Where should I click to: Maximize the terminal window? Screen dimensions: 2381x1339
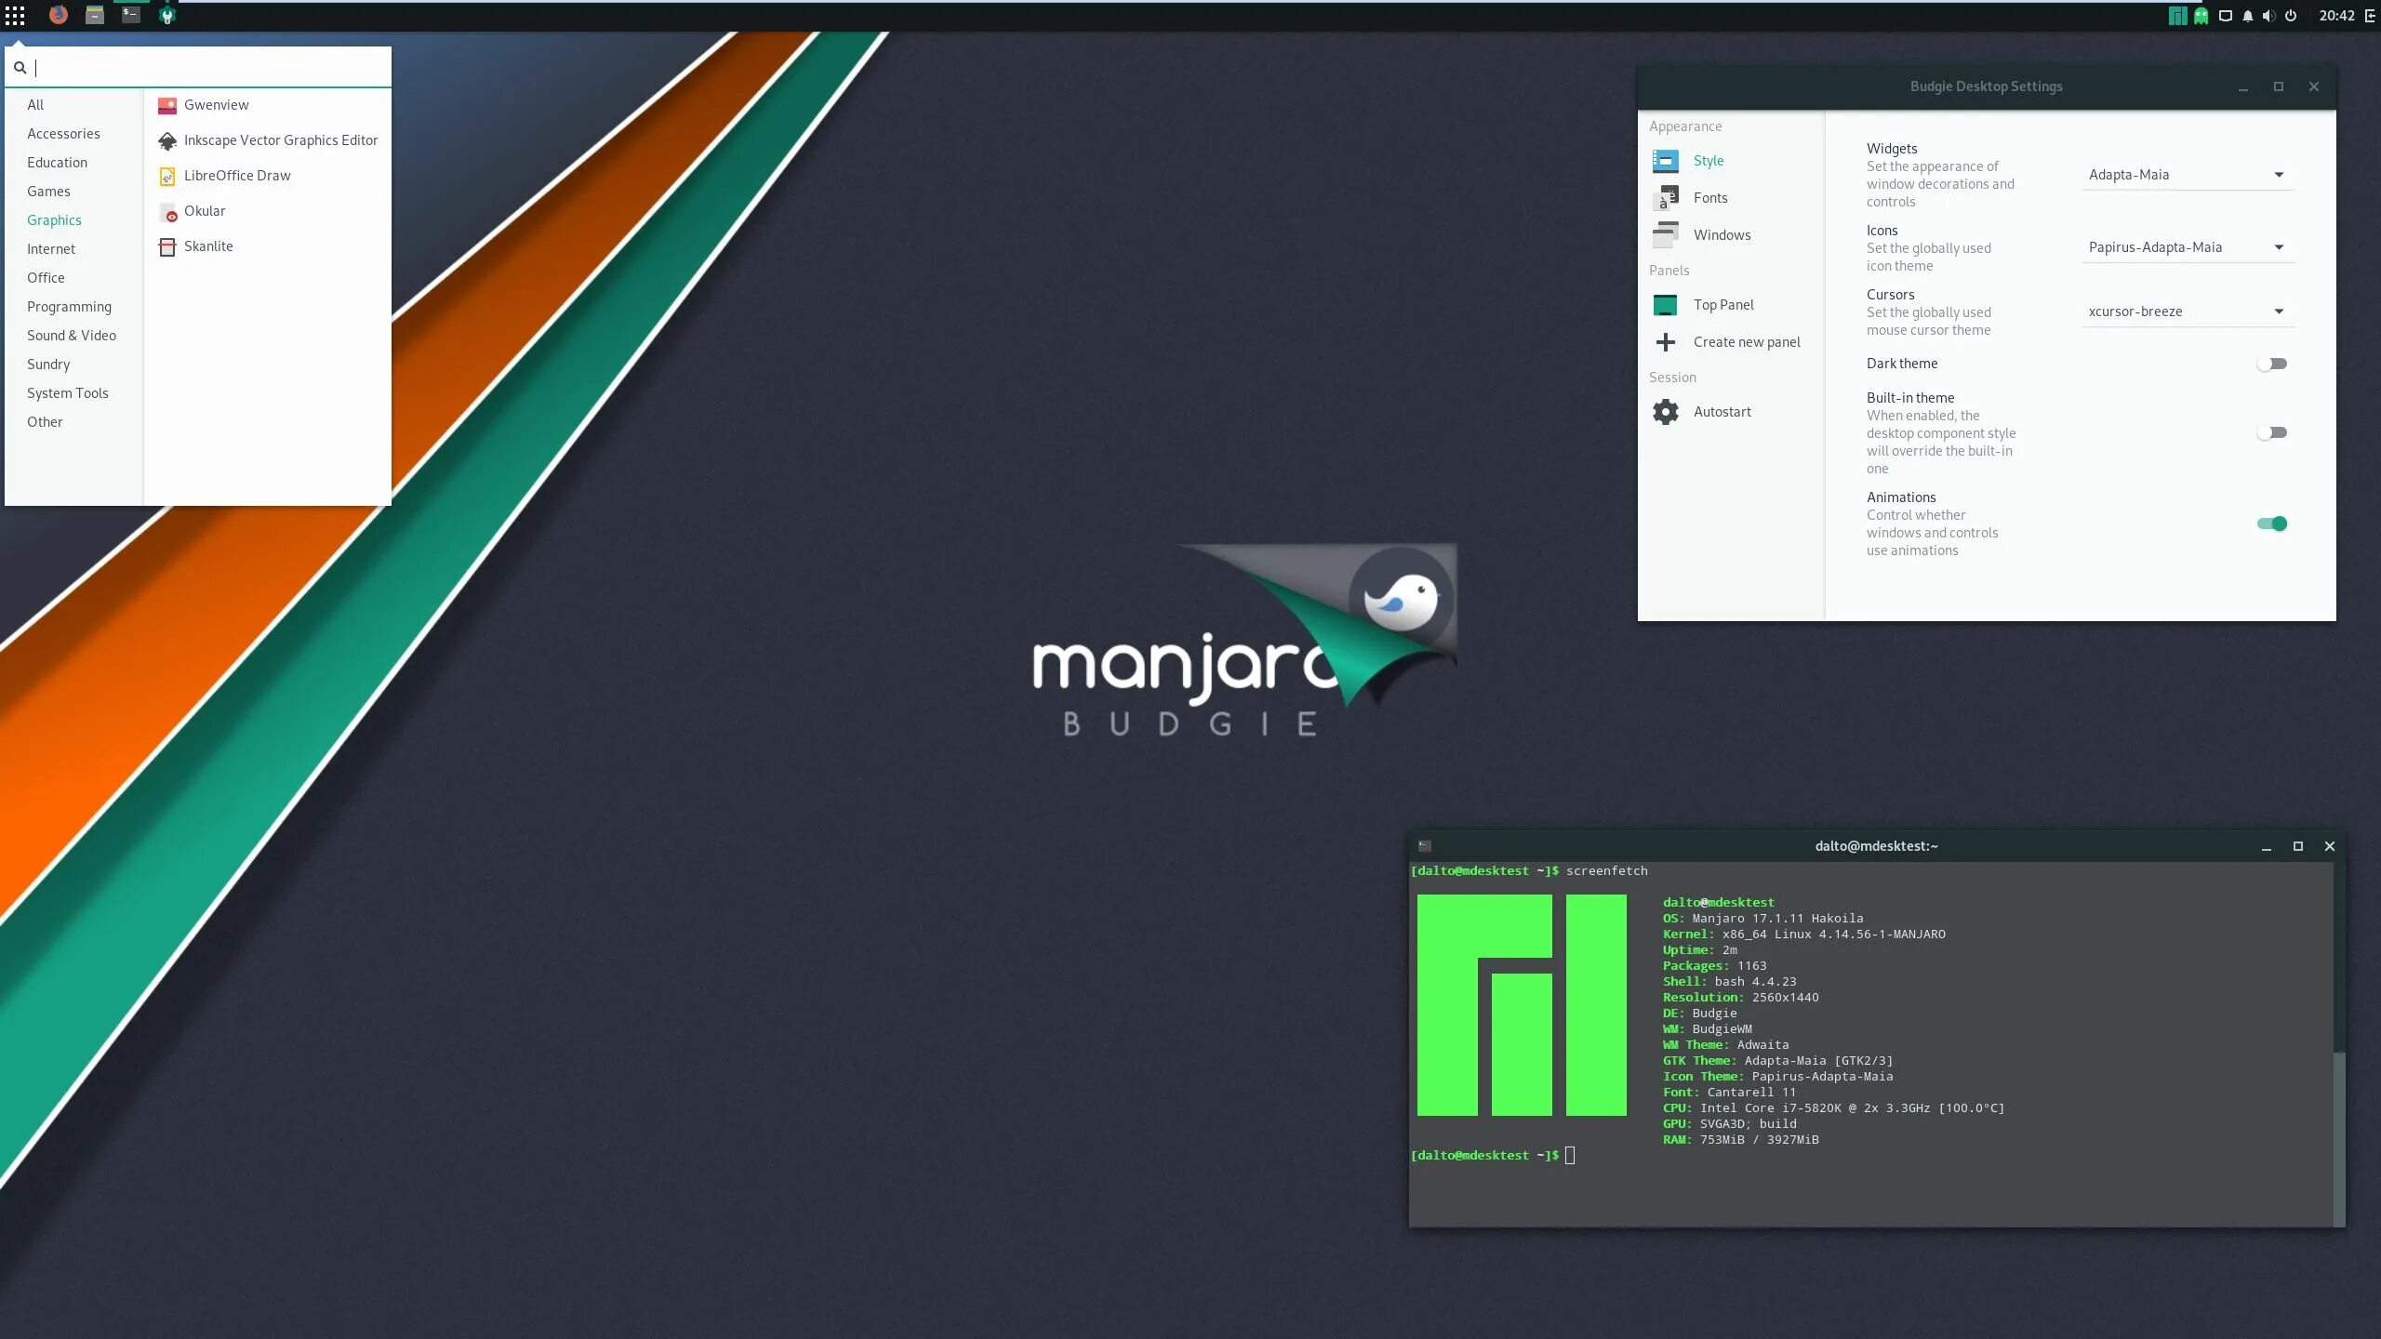click(x=2297, y=846)
